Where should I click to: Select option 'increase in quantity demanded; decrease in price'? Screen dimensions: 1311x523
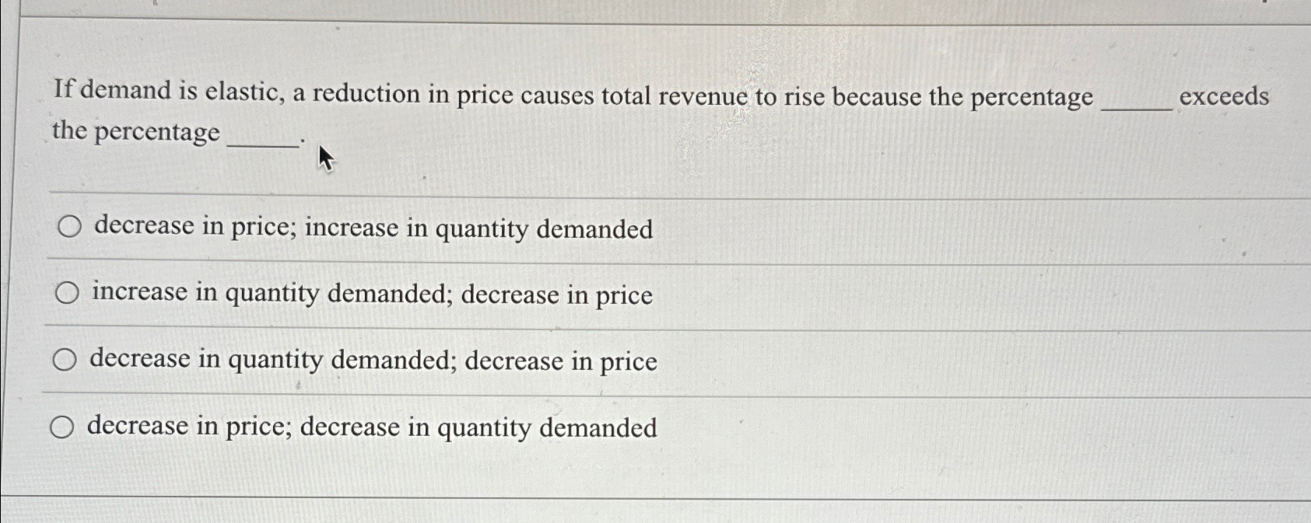tap(370, 294)
